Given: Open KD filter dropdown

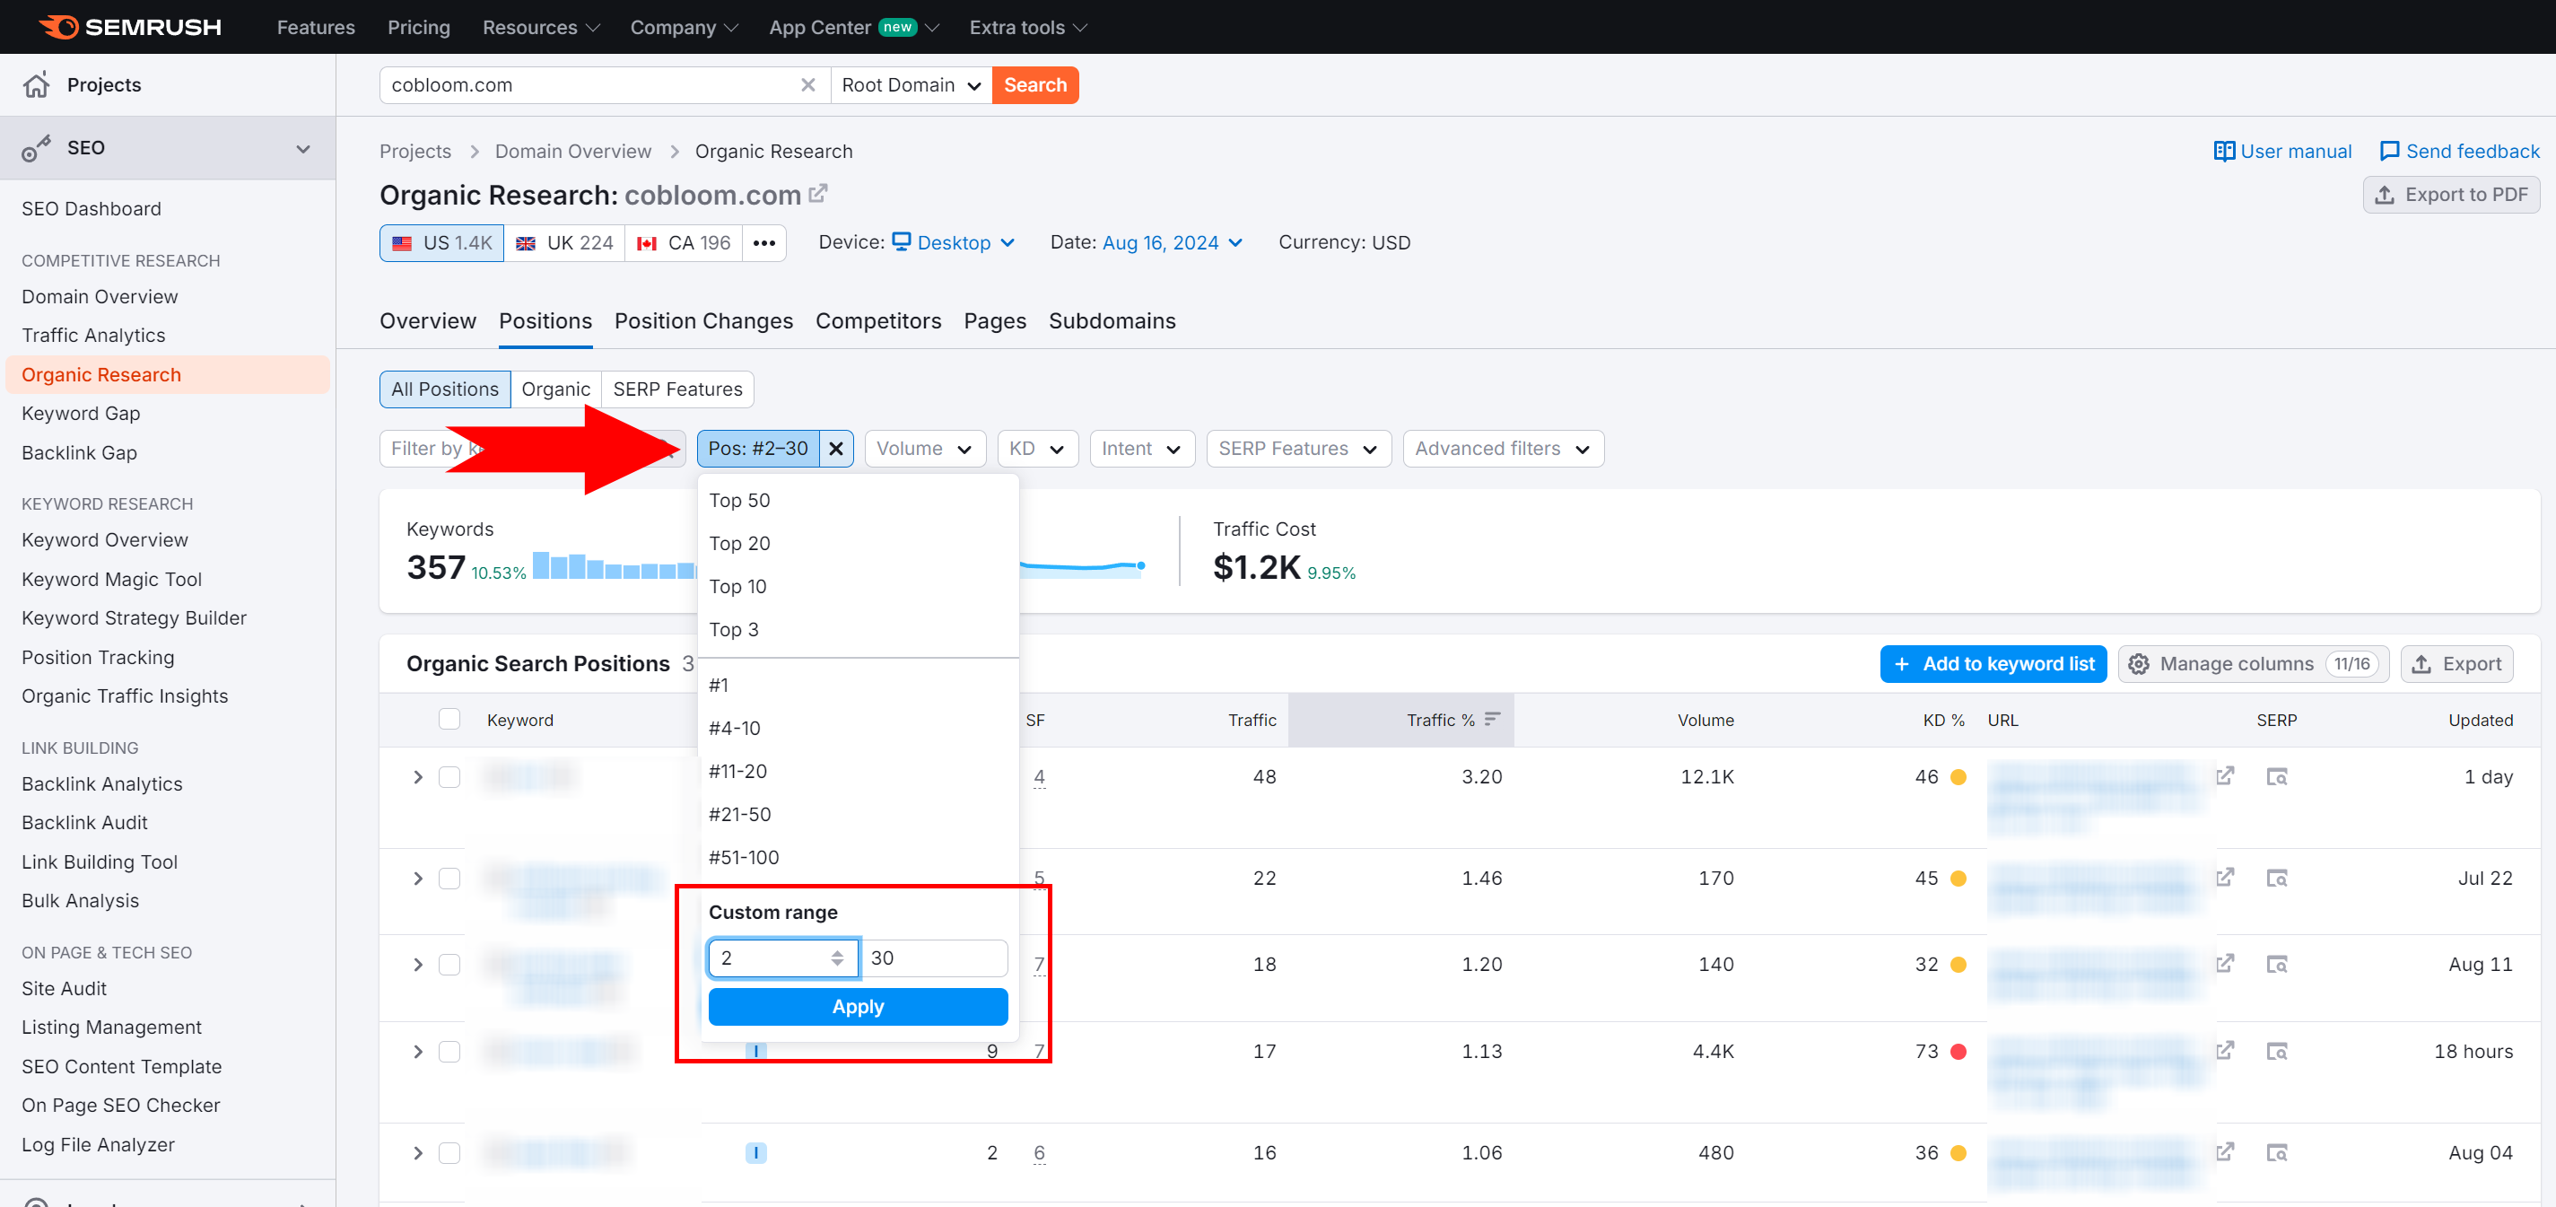Looking at the screenshot, I should point(1037,449).
